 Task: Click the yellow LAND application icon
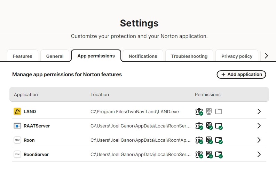click(17, 112)
